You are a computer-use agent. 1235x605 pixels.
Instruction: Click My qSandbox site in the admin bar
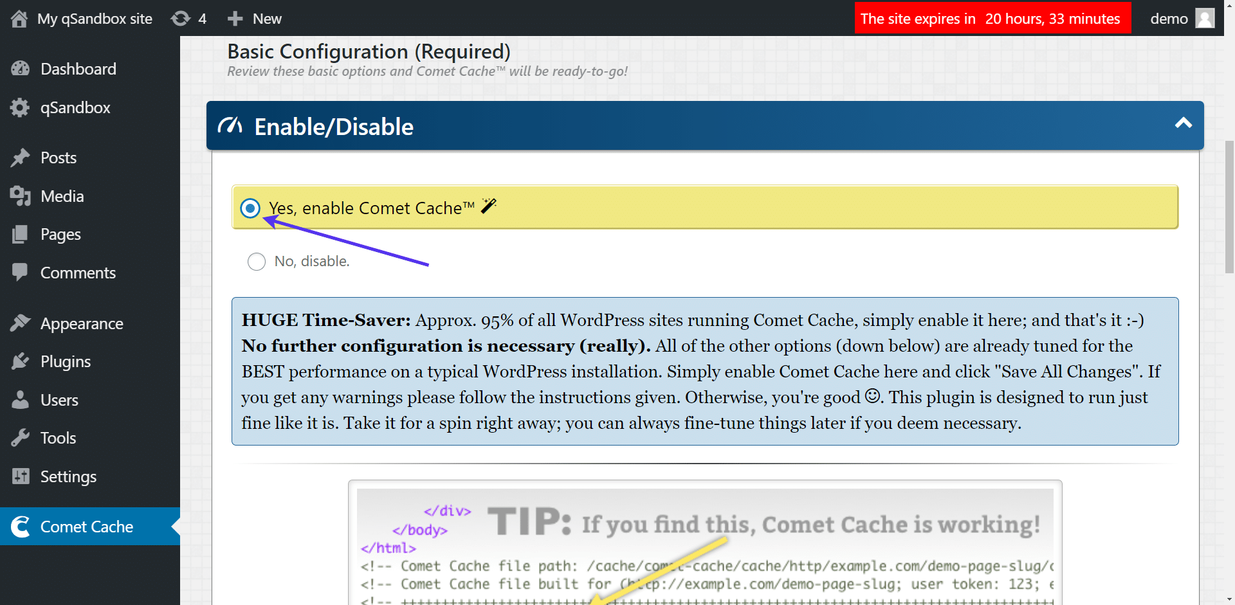coord(93,18)
